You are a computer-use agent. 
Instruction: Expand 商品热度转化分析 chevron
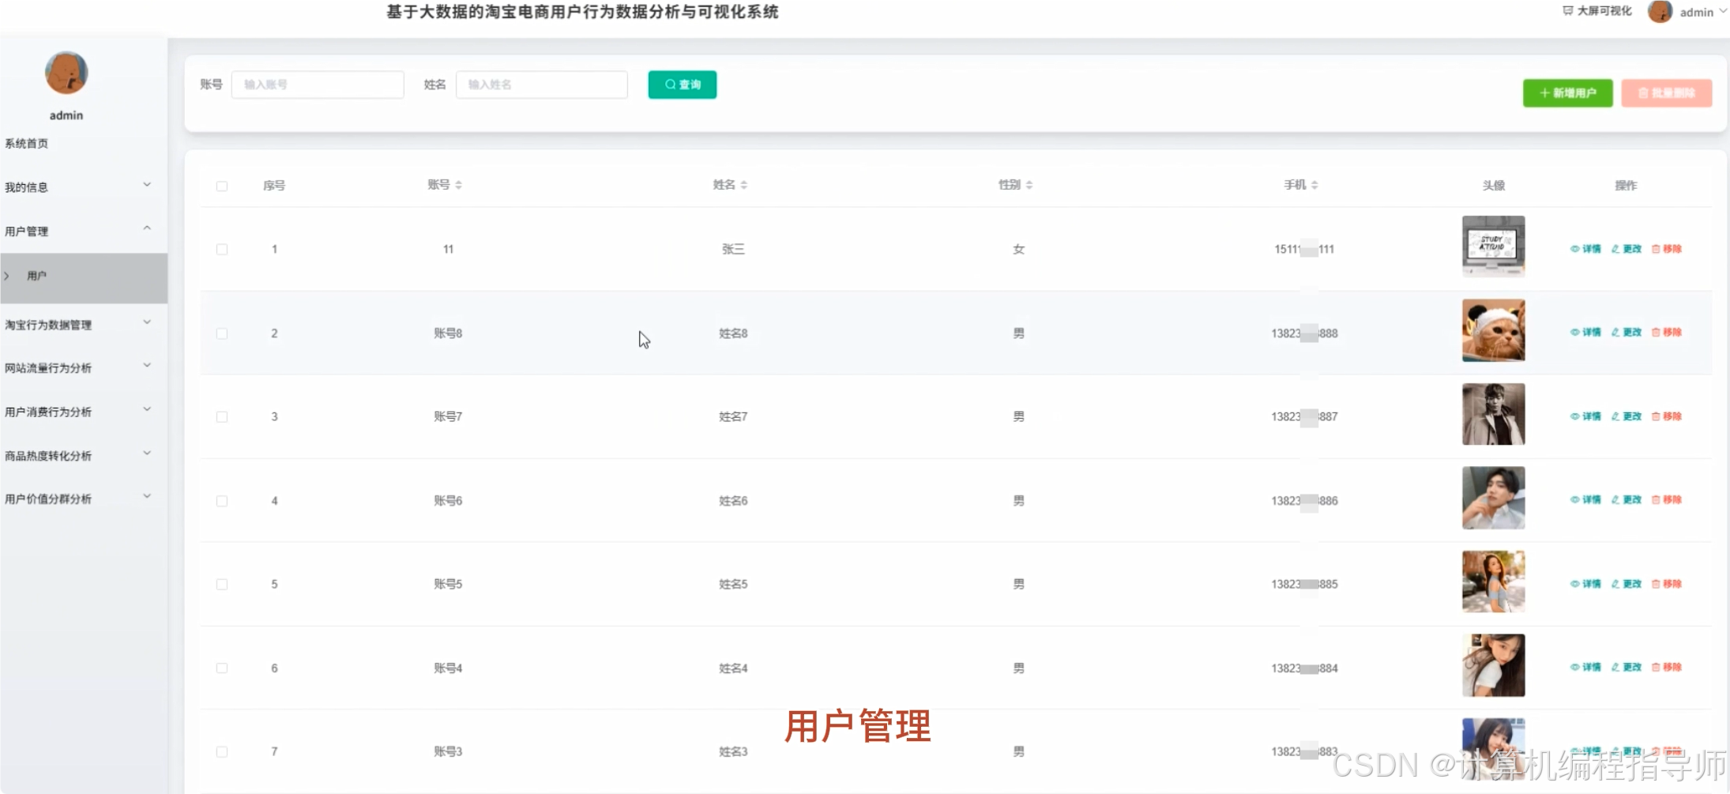tap(147, 453)
